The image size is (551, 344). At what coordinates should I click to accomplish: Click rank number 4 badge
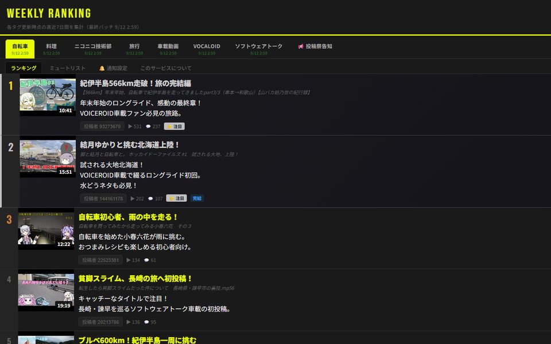tap(9, 279)
